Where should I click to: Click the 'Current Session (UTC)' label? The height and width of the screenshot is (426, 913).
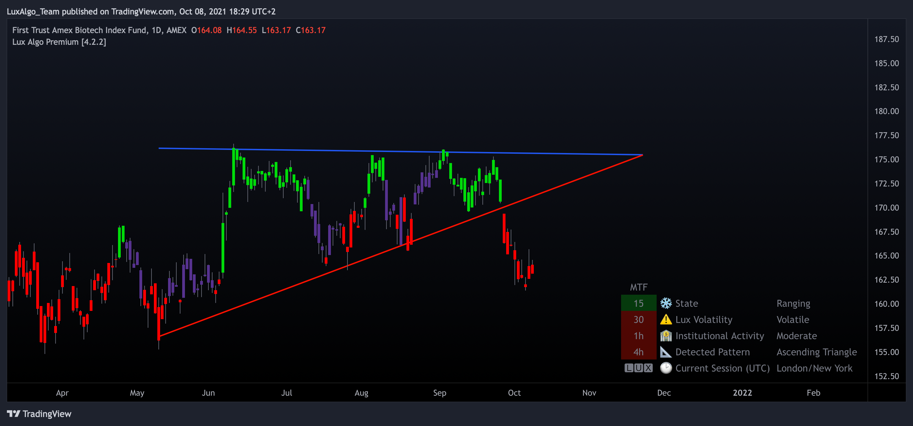point(723,368)
